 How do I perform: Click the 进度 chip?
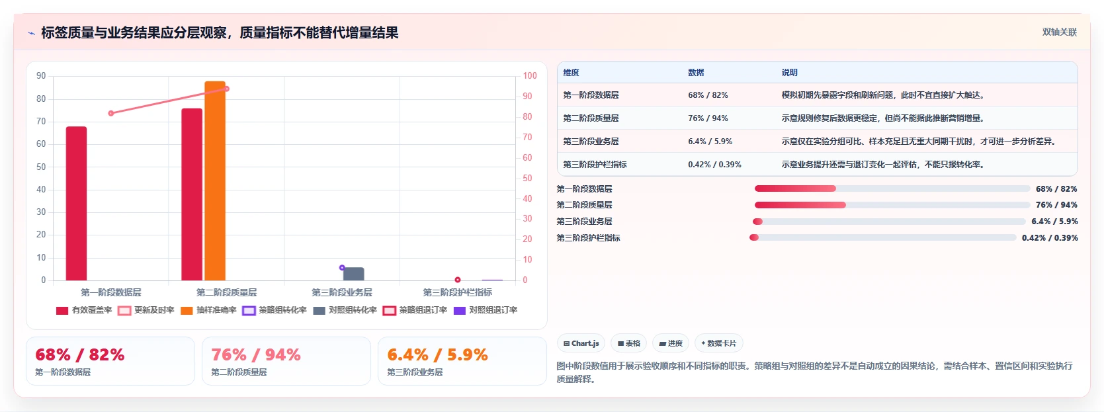tap(670, 343)
